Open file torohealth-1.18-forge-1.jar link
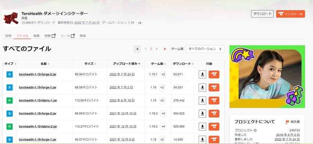Viewport: 313px width, 144px height. tap(38, 139)
